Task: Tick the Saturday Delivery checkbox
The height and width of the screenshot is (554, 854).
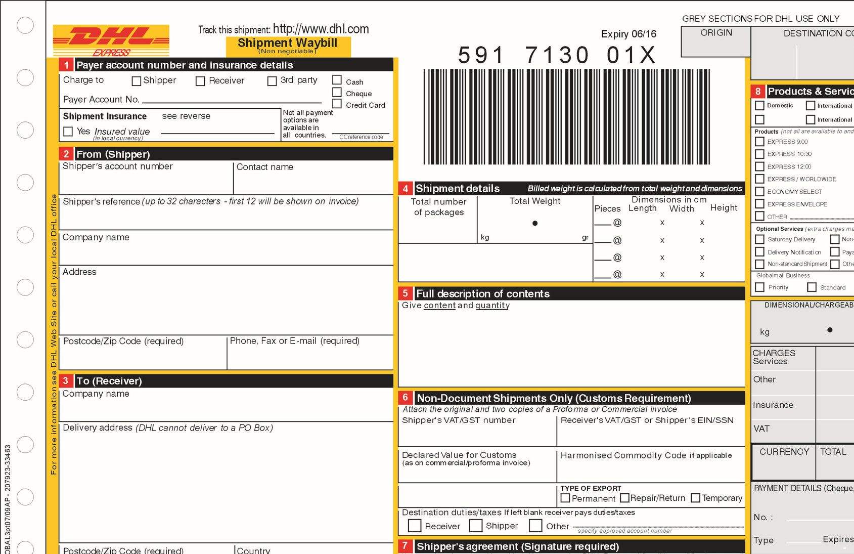Action: click(x=759, y=239)
